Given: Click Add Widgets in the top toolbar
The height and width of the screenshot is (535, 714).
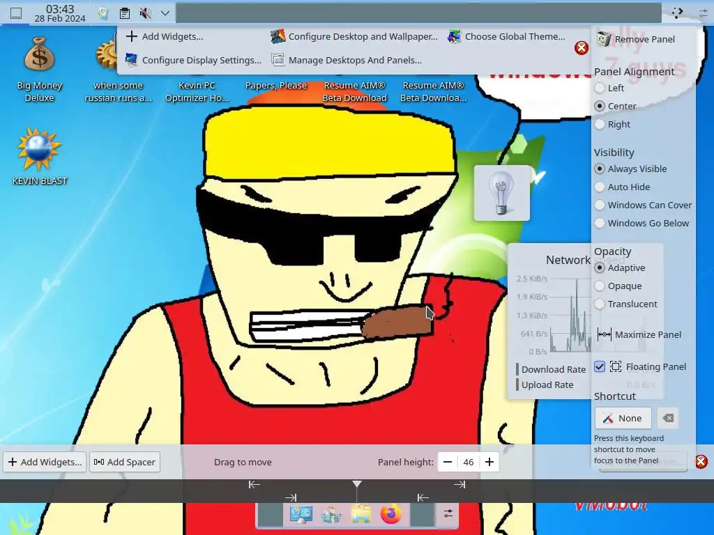Looking at the screenshot, I should [x=165, y=36].
